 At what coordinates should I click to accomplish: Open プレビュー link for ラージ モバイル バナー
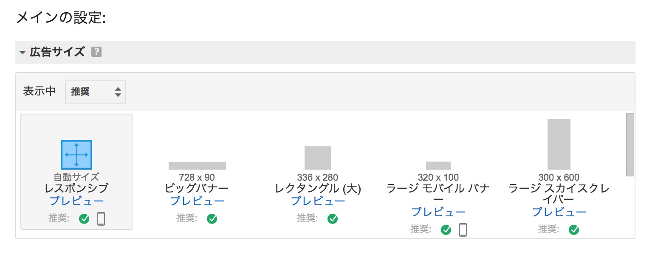pos(438,212)
